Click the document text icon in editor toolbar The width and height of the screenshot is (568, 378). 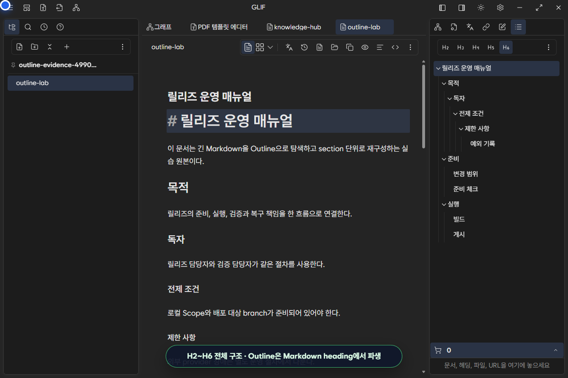point(319,47)
